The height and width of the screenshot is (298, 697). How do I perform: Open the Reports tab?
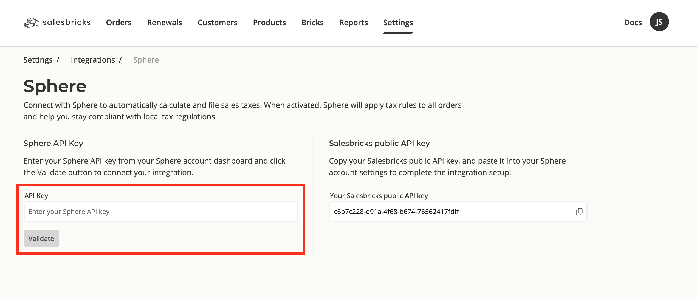click(x=353, y=23)
